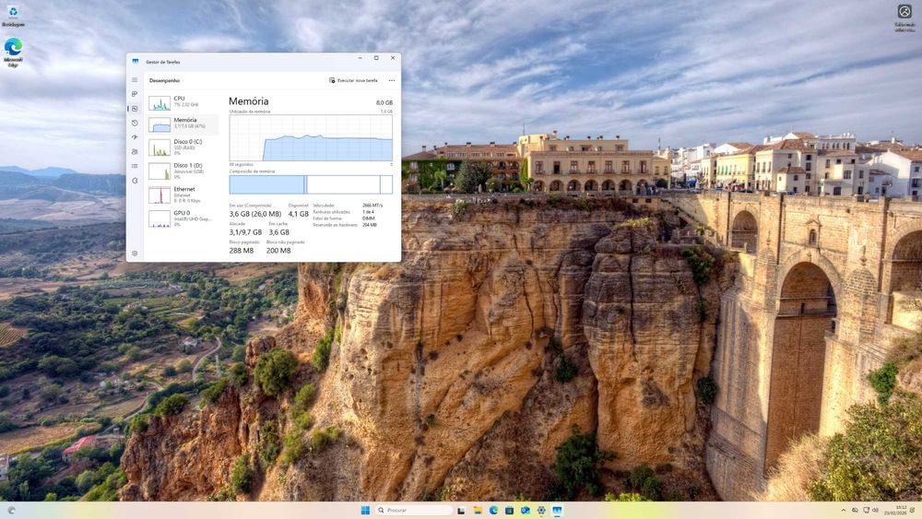
Task: Open the Task Manager hamburger navigation menu
Action: click(x=135, y=80)
